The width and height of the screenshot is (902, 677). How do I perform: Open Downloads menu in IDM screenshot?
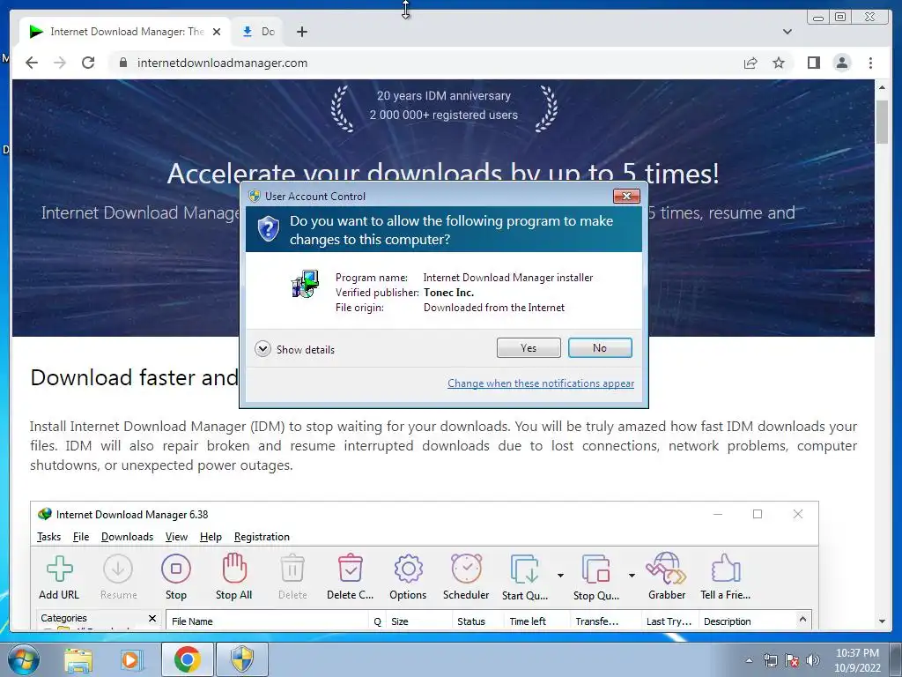point(127,537)
